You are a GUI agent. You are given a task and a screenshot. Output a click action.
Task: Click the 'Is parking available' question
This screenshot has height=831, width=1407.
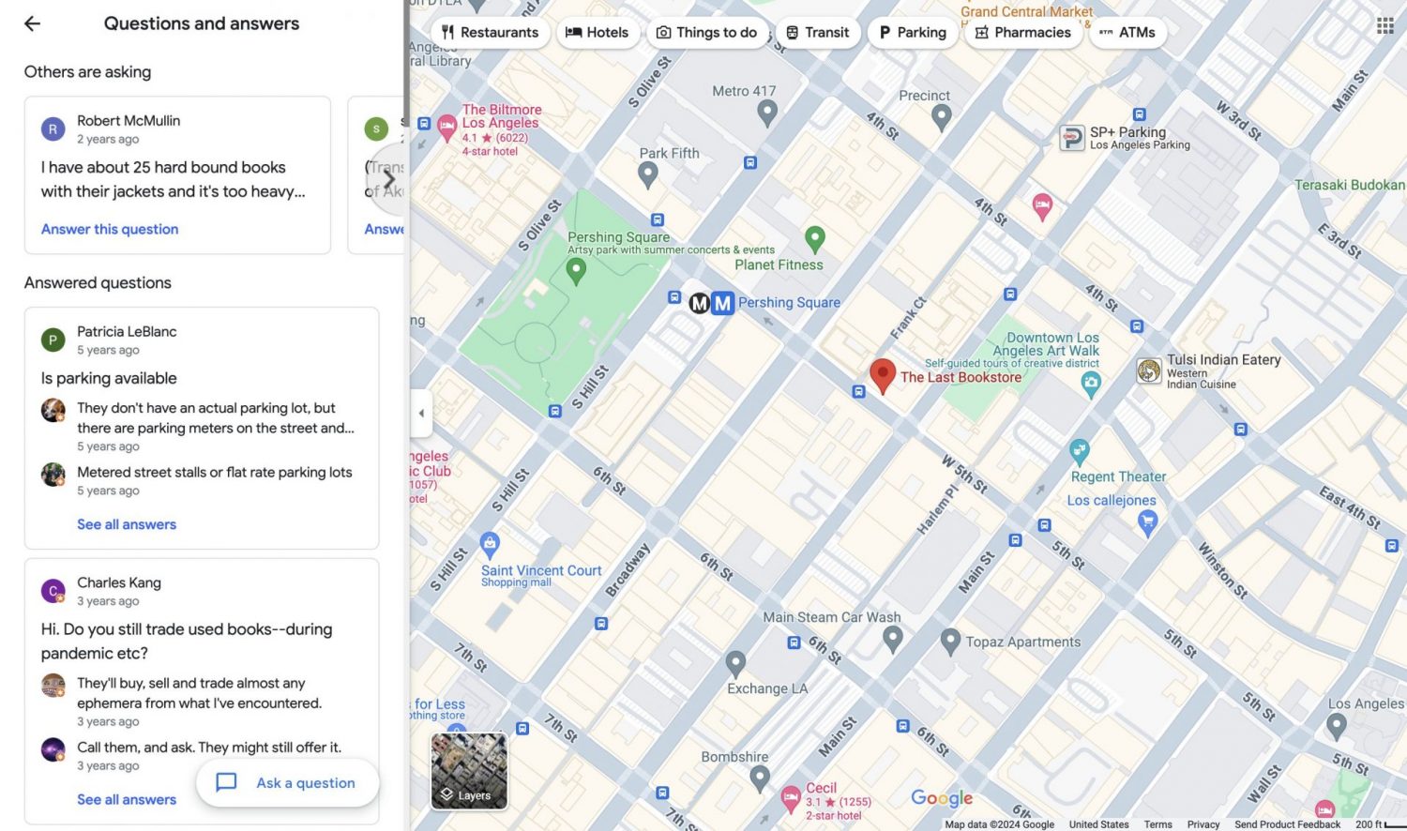(109, 378)
